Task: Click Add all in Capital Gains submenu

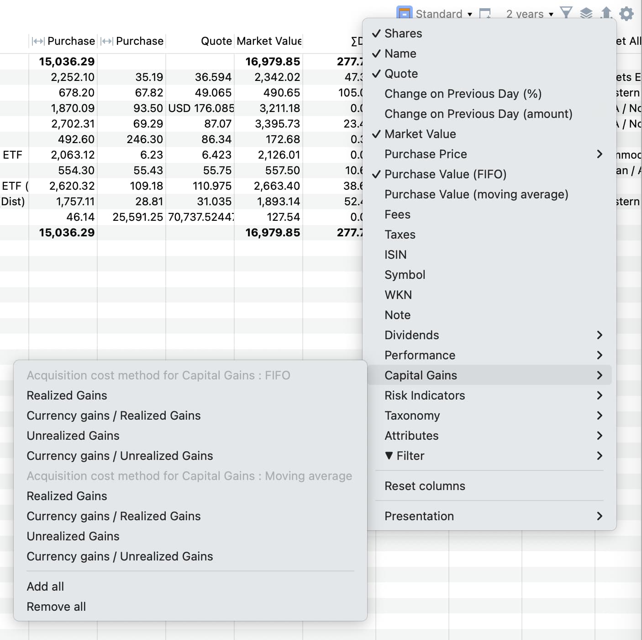Action: pos(45,587)
